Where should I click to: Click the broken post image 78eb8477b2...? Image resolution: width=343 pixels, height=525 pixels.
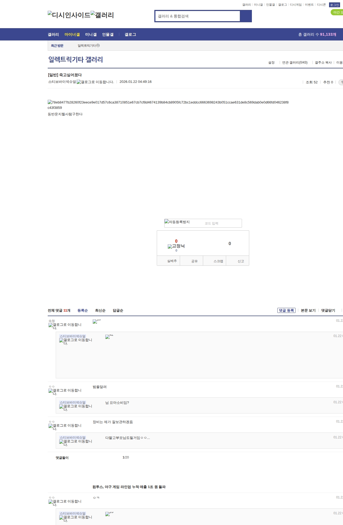(x=168, y=105)
